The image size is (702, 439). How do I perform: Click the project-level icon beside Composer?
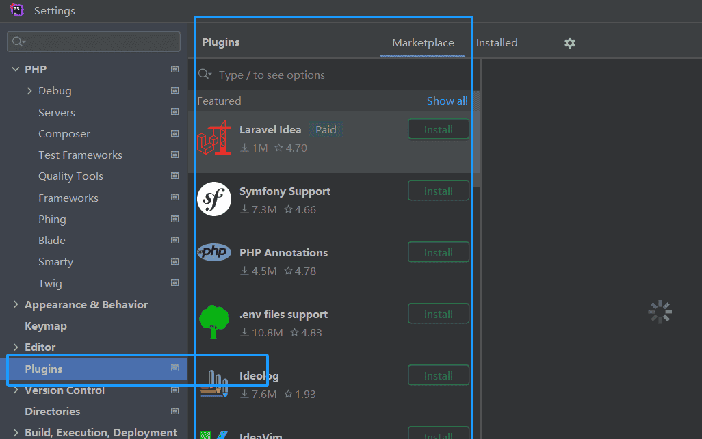coord(174,133)
